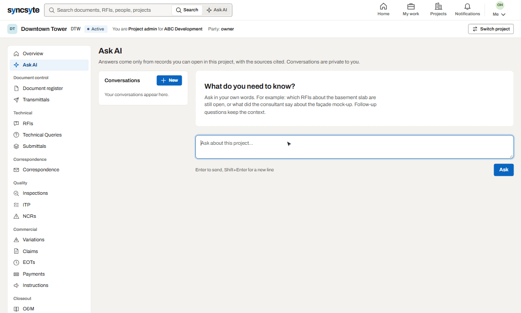Click the Overview house icon in sidebar

16,53
